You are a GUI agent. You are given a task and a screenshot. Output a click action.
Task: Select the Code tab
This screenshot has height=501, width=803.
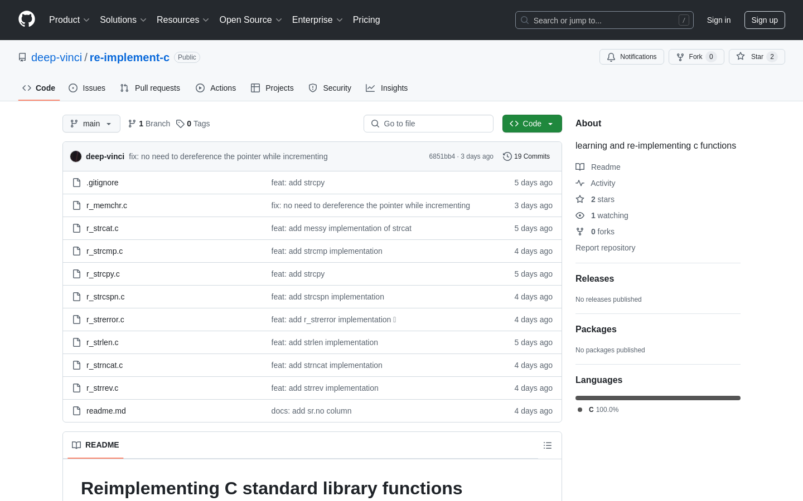coord(39,88)
